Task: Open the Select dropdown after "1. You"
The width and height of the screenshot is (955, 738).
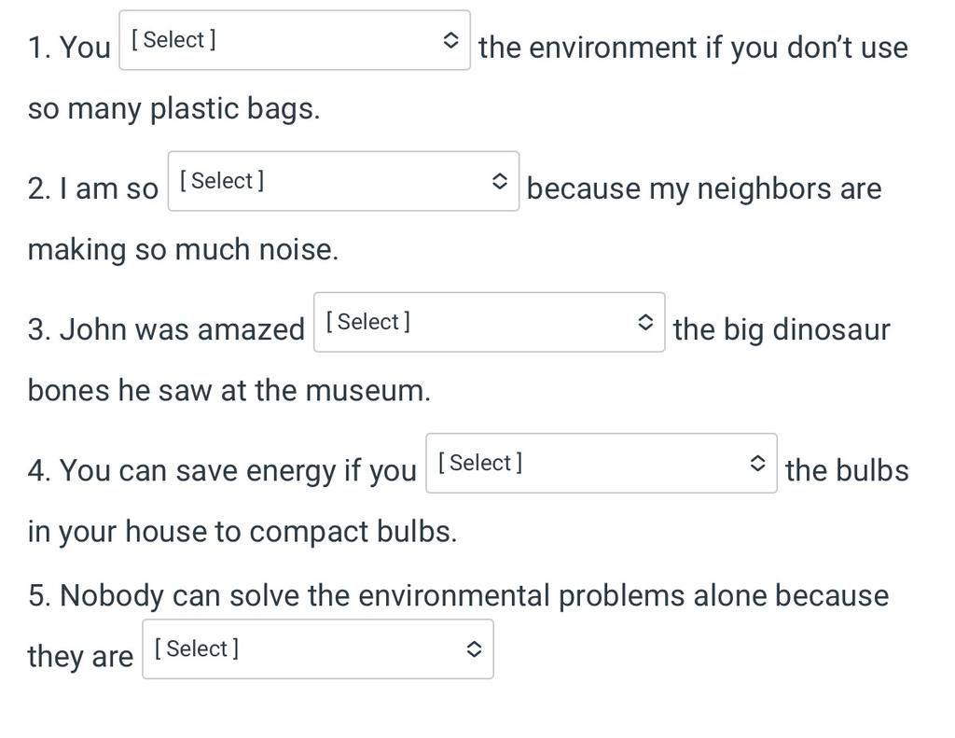Action: [295, 40]
